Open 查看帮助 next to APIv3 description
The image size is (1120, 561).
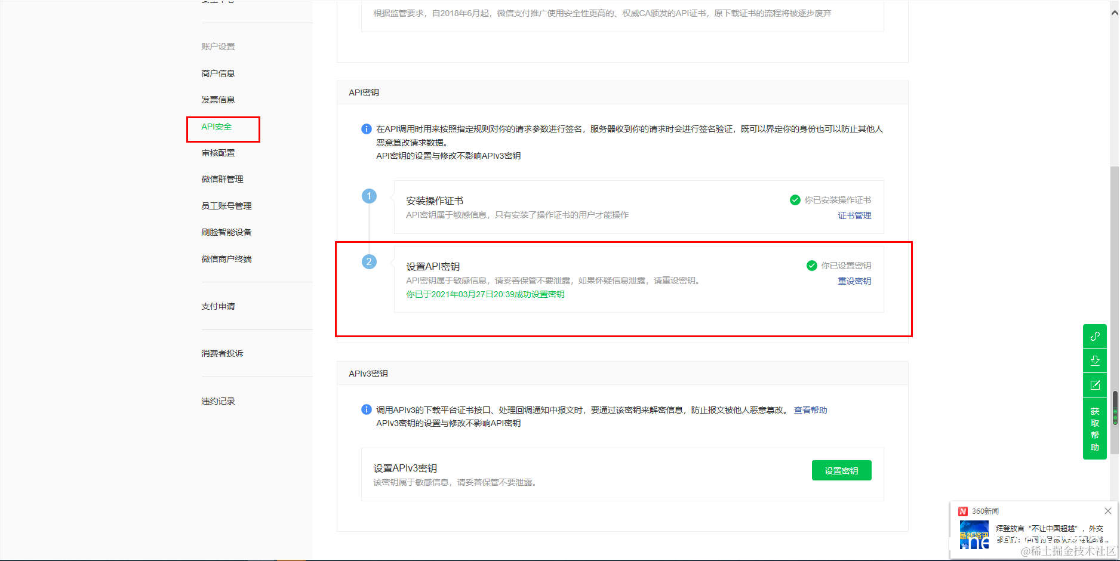(810, 409)
